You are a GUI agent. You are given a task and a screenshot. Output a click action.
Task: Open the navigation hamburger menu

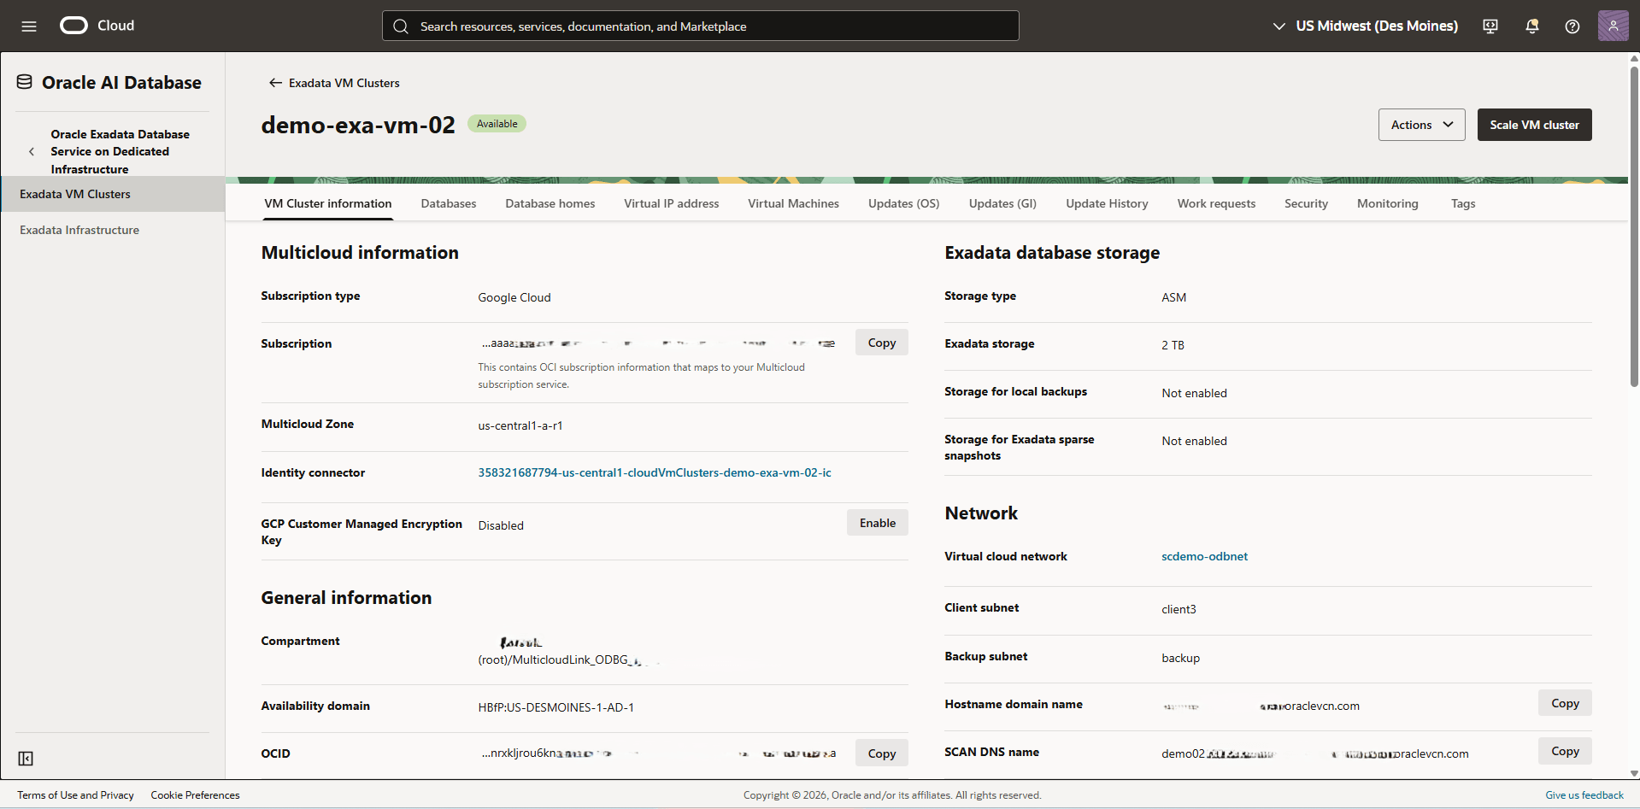tap(28, 26)
